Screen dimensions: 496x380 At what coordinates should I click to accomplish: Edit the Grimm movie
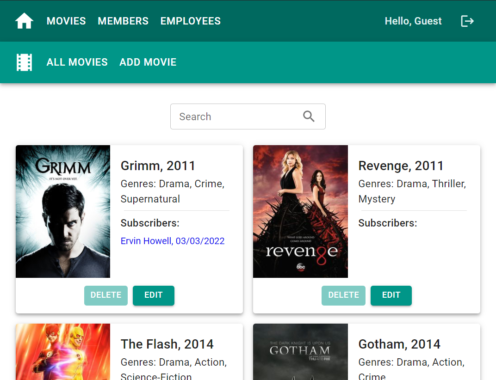pyautogui.click(x=154, y=295)
